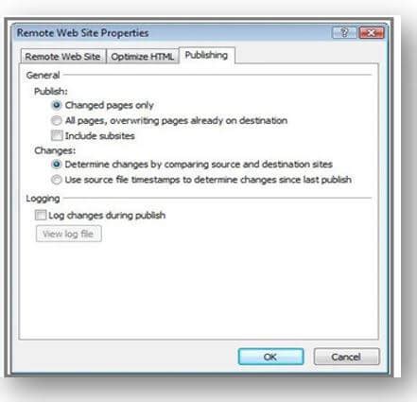The image size is (417, 402).
Task: Select the Publishing tab
Action: 206,55
